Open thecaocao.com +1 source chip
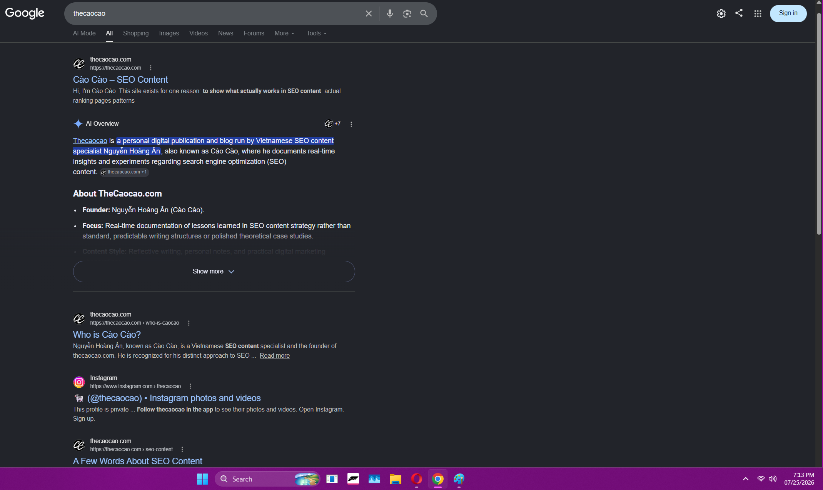The width and height of the screenshot is (823, 490). click(x=124, y=172)
